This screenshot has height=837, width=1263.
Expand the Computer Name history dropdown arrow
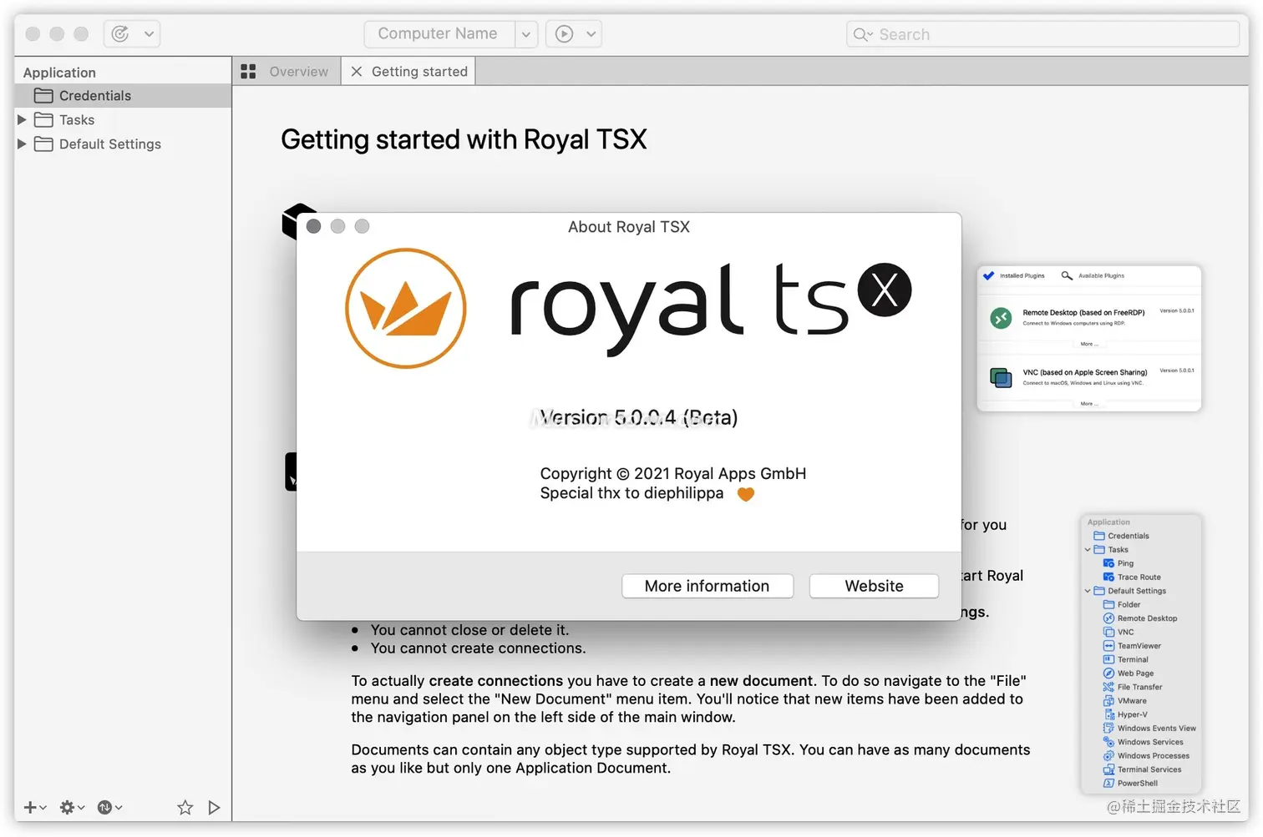point(525,34)
